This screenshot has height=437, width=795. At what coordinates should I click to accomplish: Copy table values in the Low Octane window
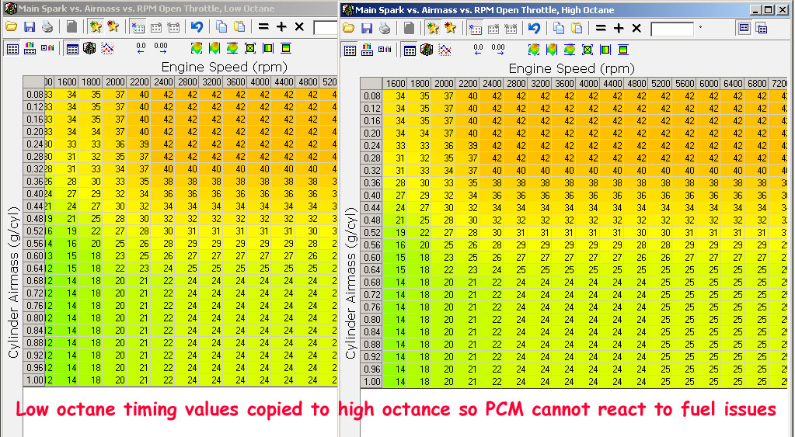(x=220, y=28)
